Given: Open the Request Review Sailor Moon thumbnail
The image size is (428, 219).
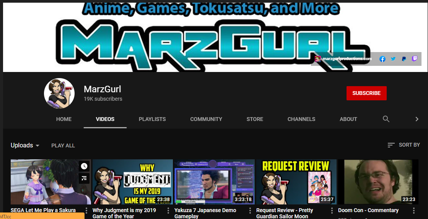Looking at the screenshot, I should pos(296,182).
